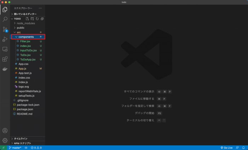
Task: Open the Manage gear icon
Action: click(5, 140)
